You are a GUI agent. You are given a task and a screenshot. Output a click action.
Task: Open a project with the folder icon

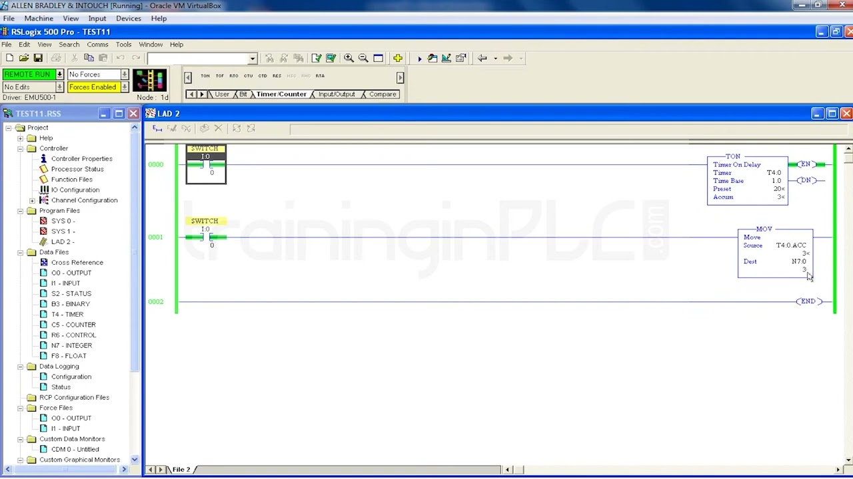(24, 58)
